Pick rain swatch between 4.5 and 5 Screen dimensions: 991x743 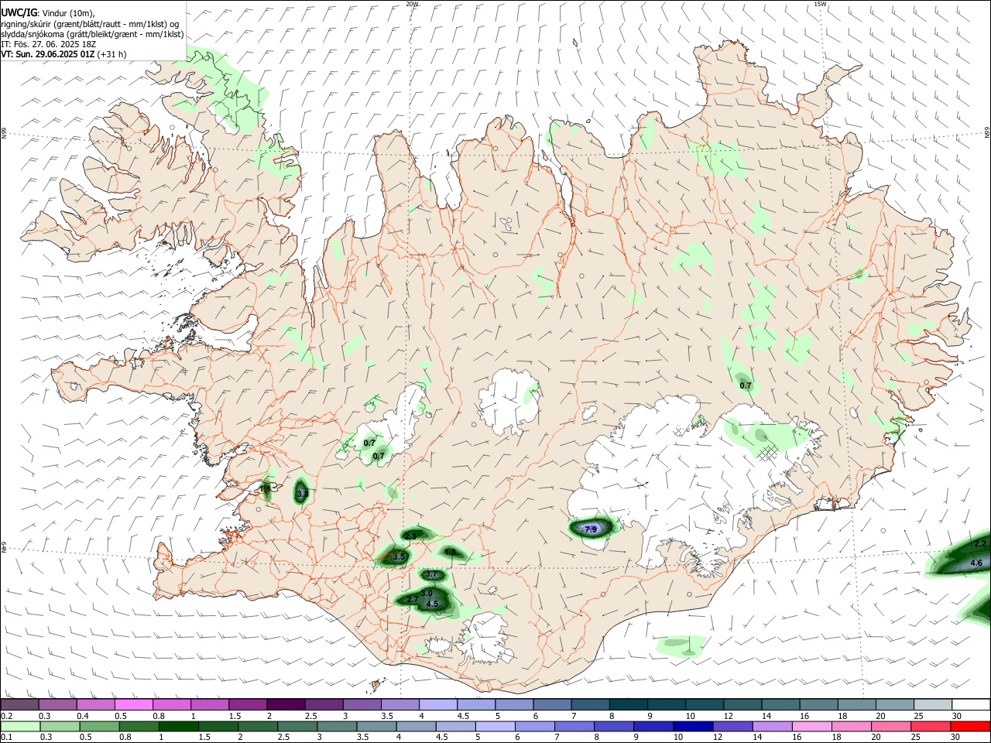pyautogui.click(x=455, y=726)
